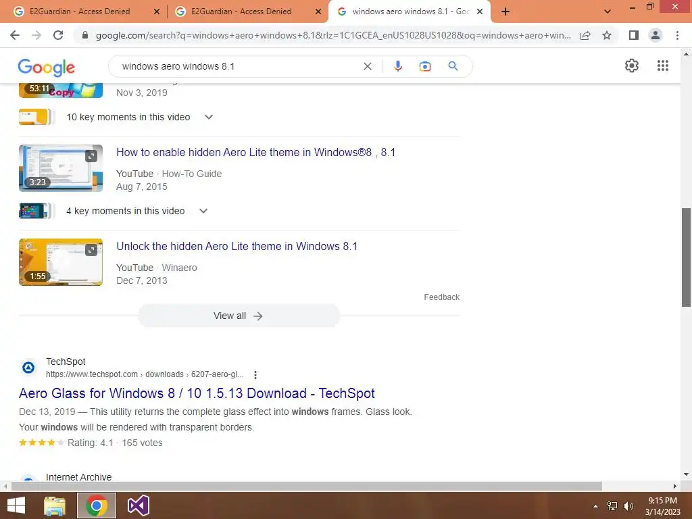This screenshot has height=519, width=692.
Task: Open the Windows Start button
Action: pos(16,505)
